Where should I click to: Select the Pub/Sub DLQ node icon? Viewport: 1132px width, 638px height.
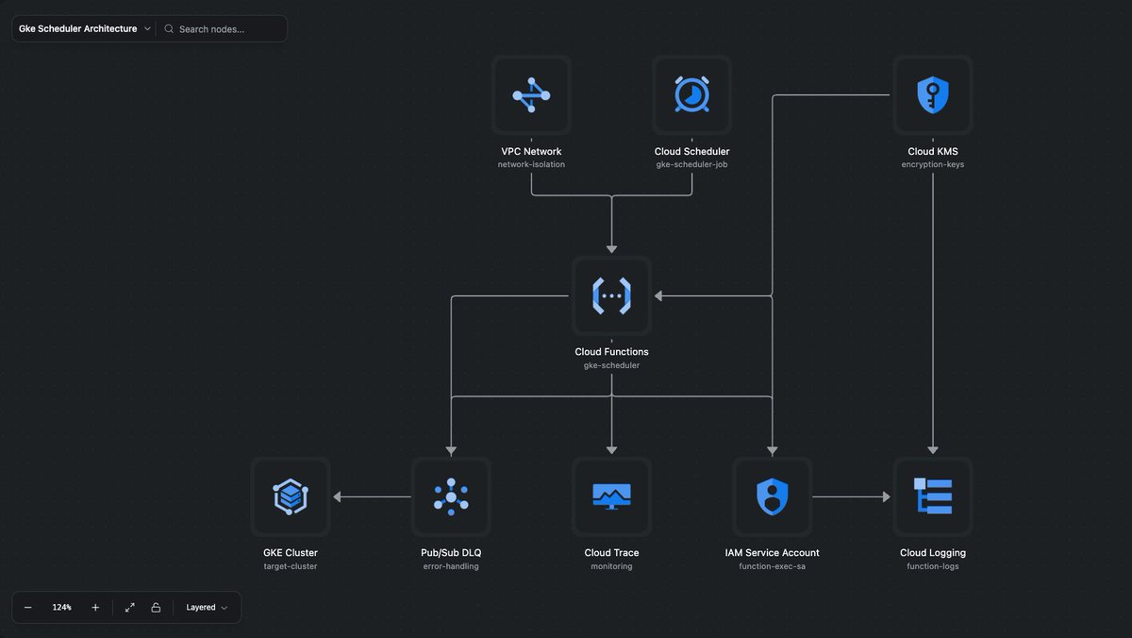point(451,496)
